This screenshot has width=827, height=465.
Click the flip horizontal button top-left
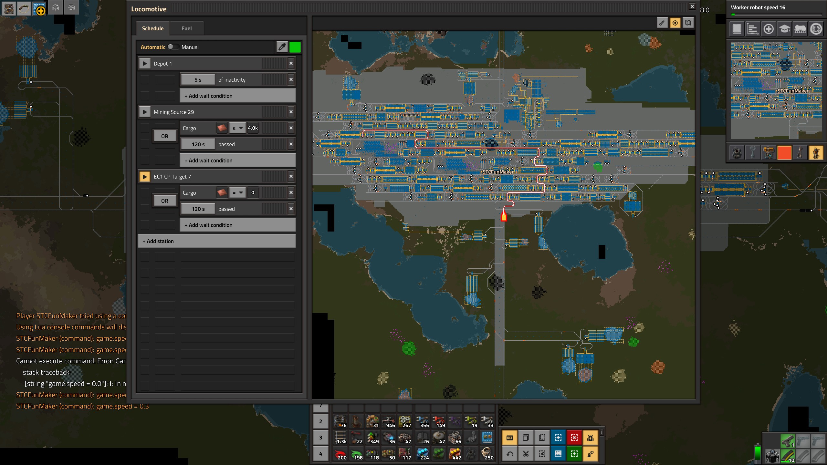pos(56,8)
